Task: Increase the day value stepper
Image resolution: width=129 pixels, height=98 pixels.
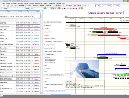Action: tap(100, 5)
